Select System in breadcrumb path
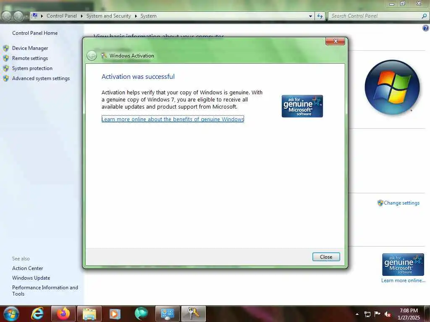 coord(148,16)
